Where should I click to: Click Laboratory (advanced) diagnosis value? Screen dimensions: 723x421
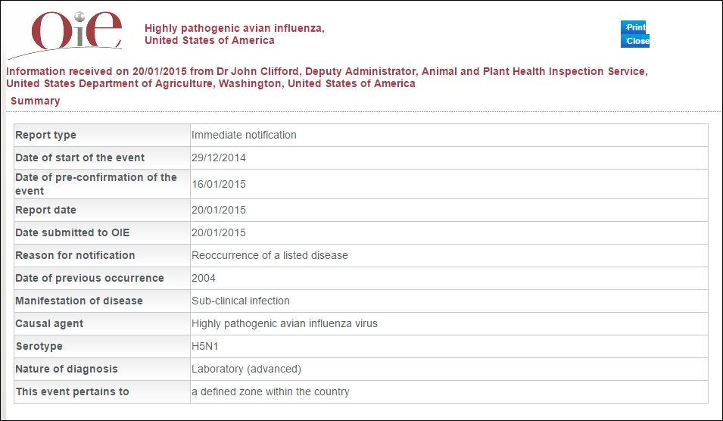pyautogui.click(x=246, y=369)
